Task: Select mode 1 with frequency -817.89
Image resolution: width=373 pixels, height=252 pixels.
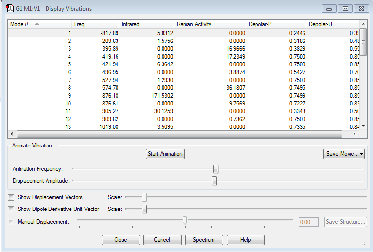Action: (x=184, y=33)
